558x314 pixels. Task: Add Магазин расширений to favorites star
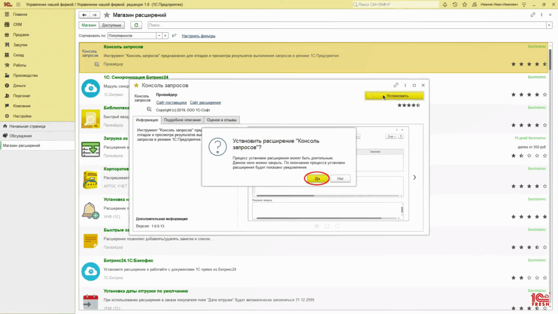(x=107, y=15)
